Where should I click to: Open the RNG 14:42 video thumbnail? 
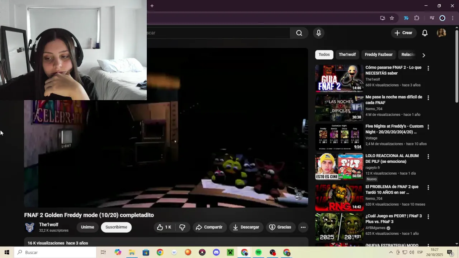339,197
